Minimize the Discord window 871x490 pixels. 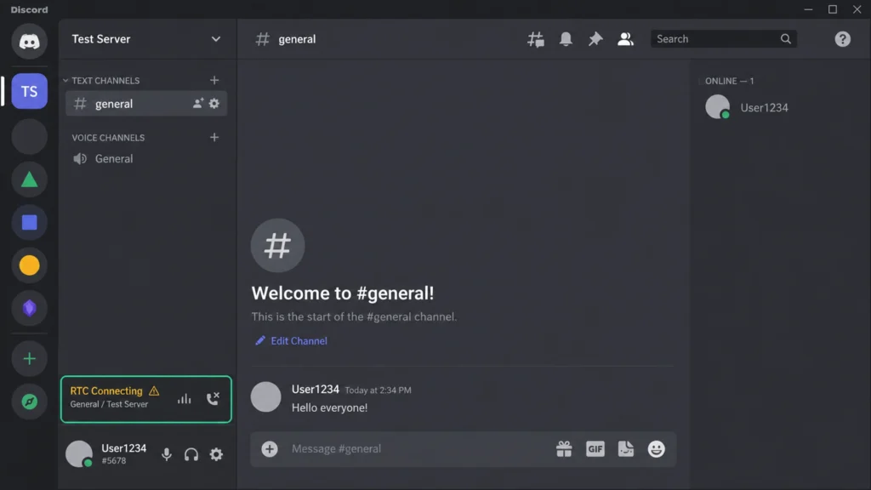[808, 9]
